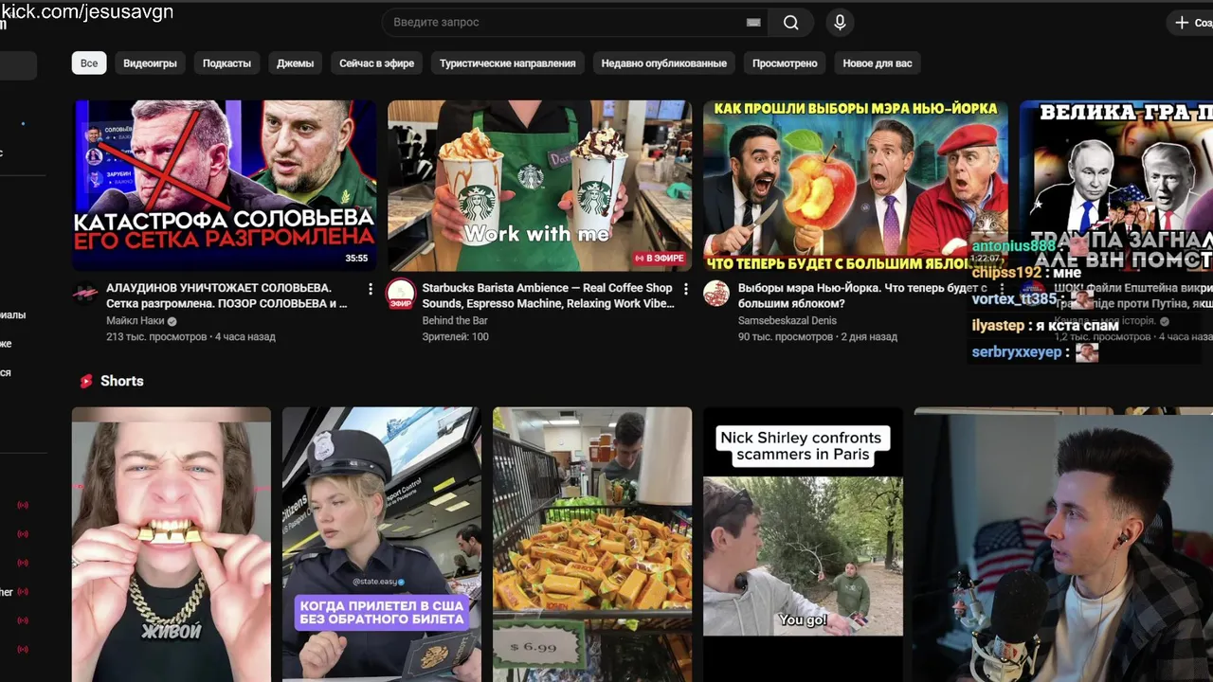Click the magnifier search button

(791, 22)
